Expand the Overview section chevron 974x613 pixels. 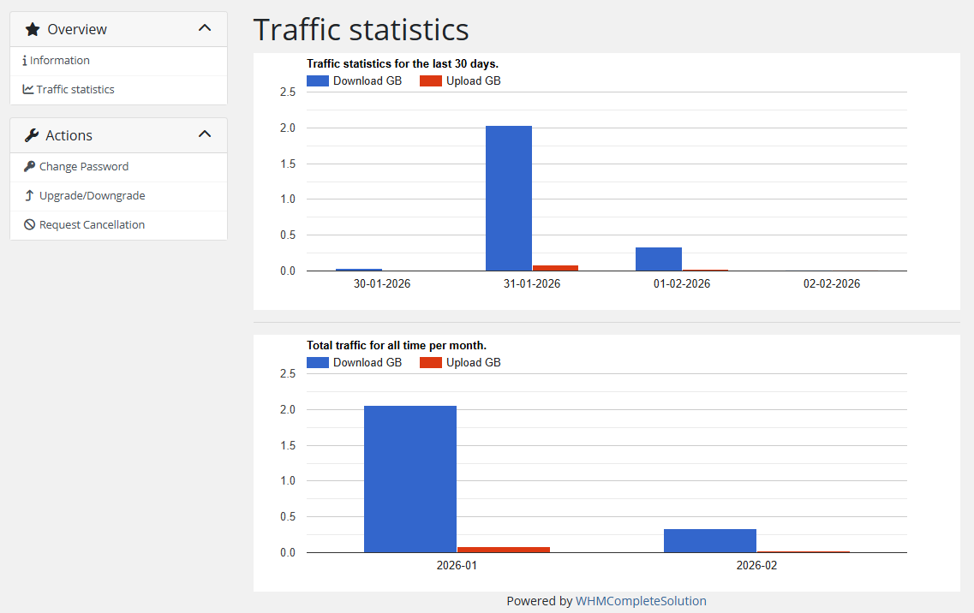click(x=205, y=27)
